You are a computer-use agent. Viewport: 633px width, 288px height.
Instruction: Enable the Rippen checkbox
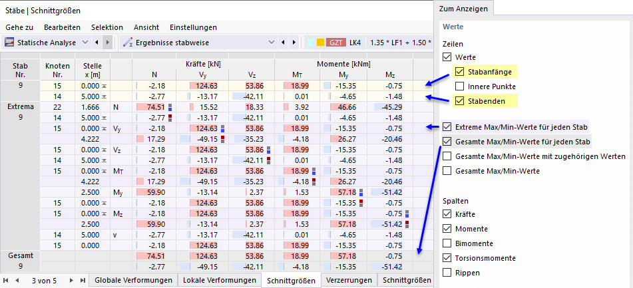click(447, 273)
